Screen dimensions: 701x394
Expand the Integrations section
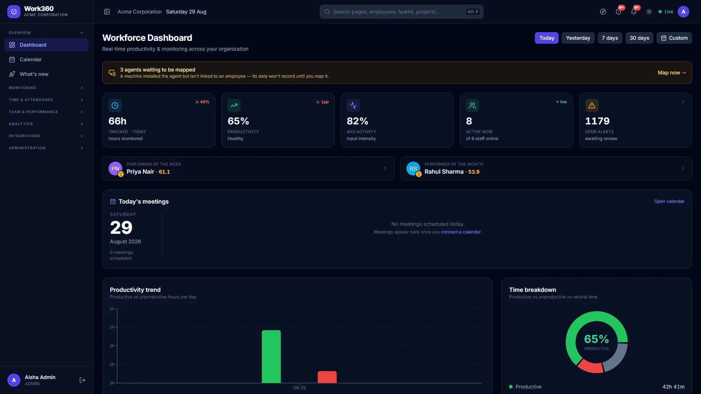[x=46, y=136]
